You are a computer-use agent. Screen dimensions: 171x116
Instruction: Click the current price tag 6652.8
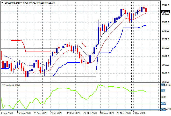(x=166, y=12)
